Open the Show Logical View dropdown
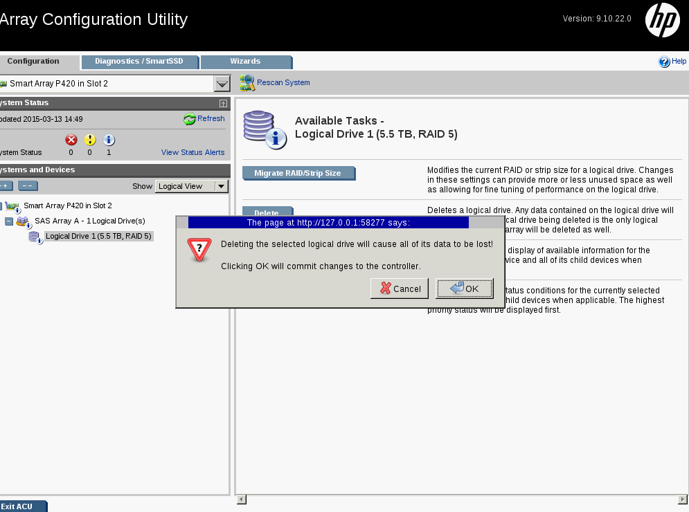The image size is (689, 512). (221, 186)
